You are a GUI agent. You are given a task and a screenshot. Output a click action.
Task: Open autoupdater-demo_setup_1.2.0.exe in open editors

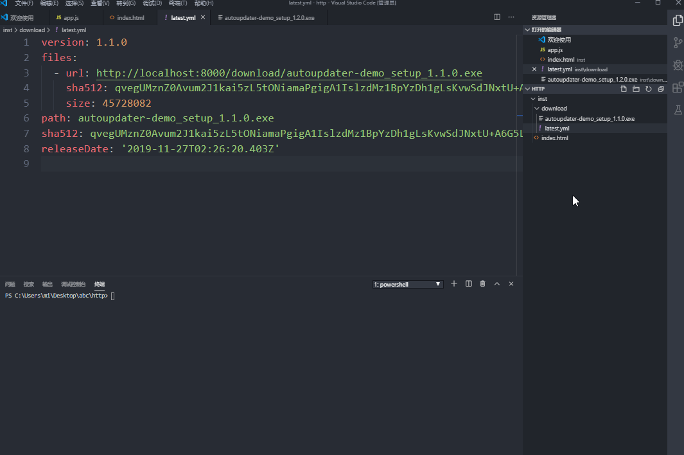(x=592, y=80)
